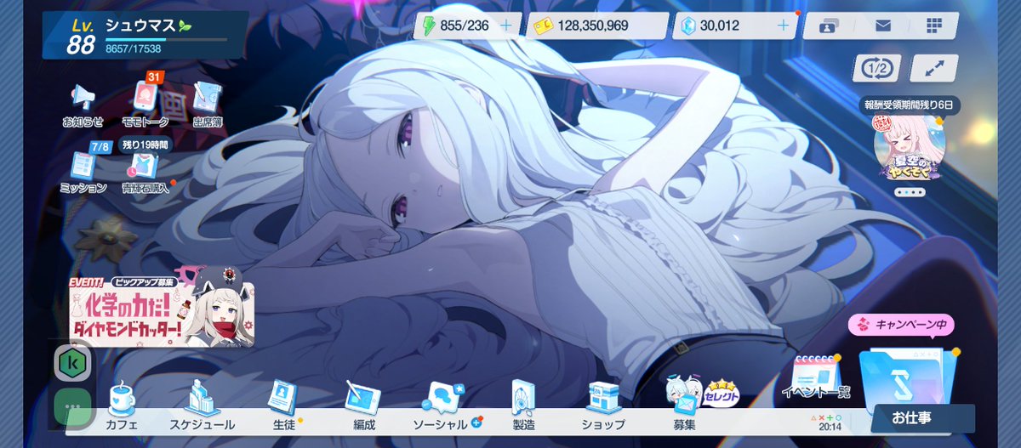Screen dimensions: 1021x448
Task: Open the grid menu icon
Action: point(935,26)
